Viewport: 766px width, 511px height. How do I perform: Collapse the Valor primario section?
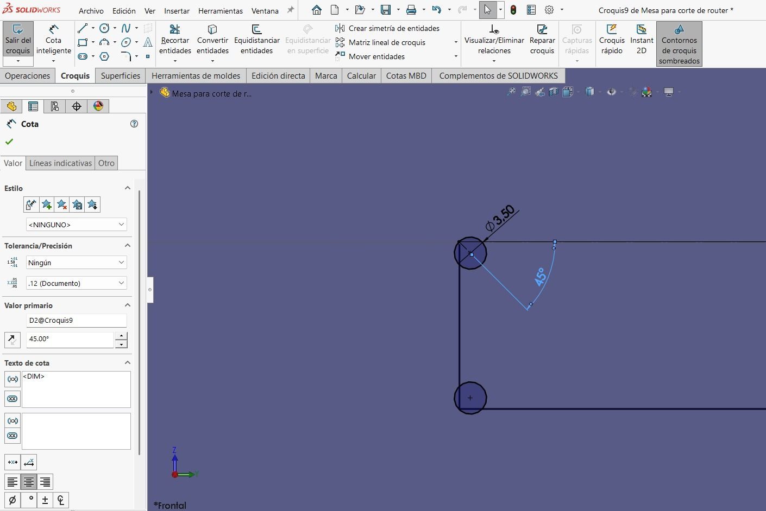pyautogui.click(x=128, y=305)
